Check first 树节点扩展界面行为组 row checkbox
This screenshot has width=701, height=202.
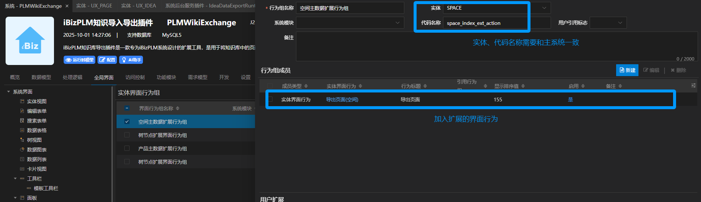(x=127, y=135)
